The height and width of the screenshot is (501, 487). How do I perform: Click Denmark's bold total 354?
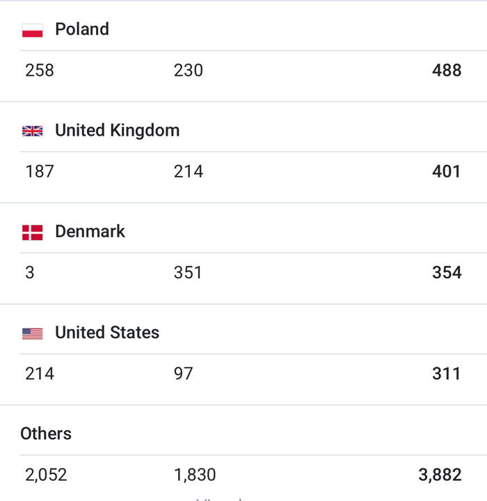pos(447,272)
